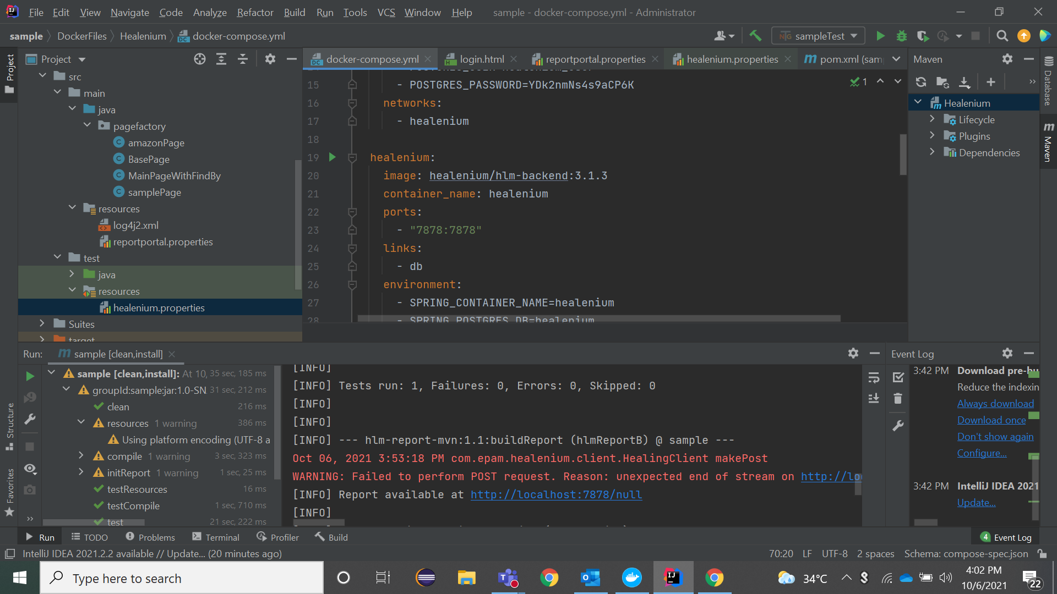The image size is (1057, 594).
Task: Open the localhost:7878/null report link
Action: point(556,494)
